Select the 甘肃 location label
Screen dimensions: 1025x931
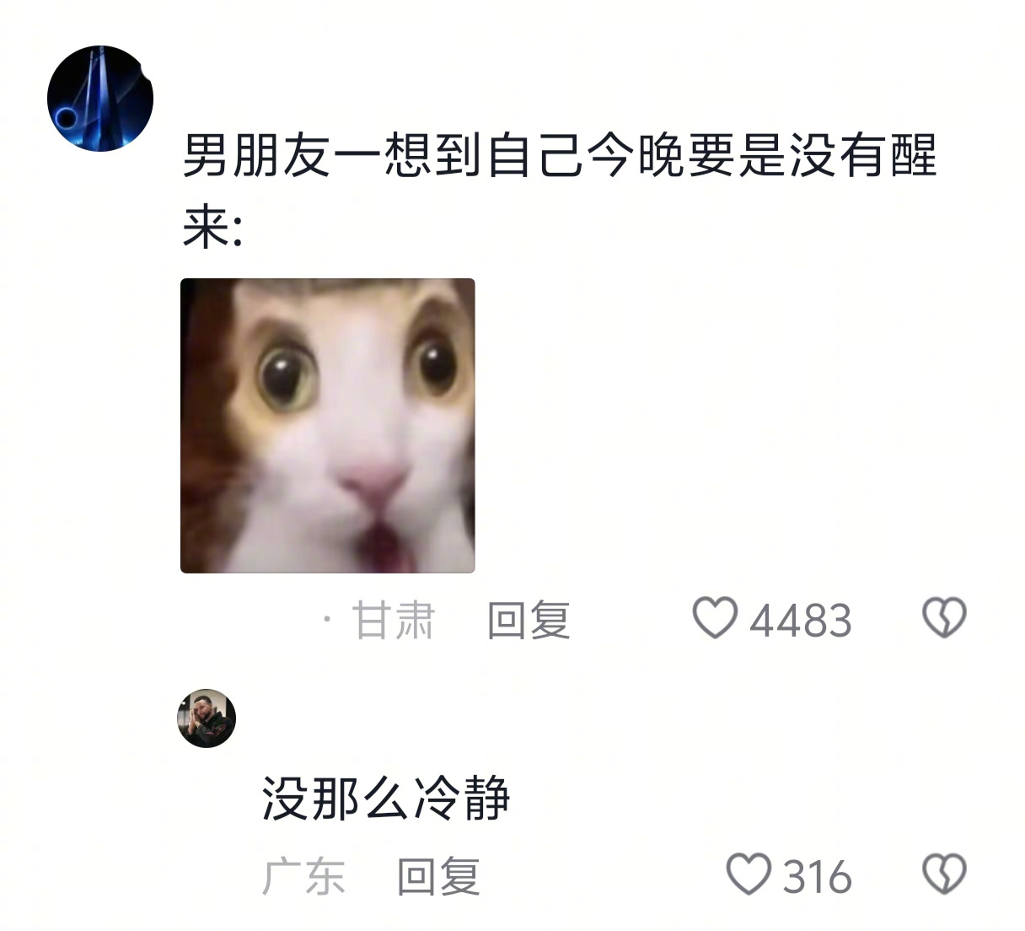click(x=393, y=621)
